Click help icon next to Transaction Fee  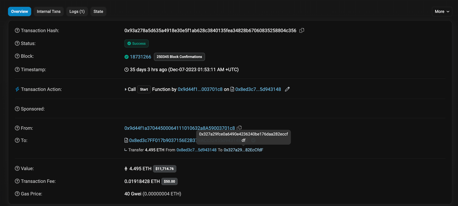coord(17,181)
